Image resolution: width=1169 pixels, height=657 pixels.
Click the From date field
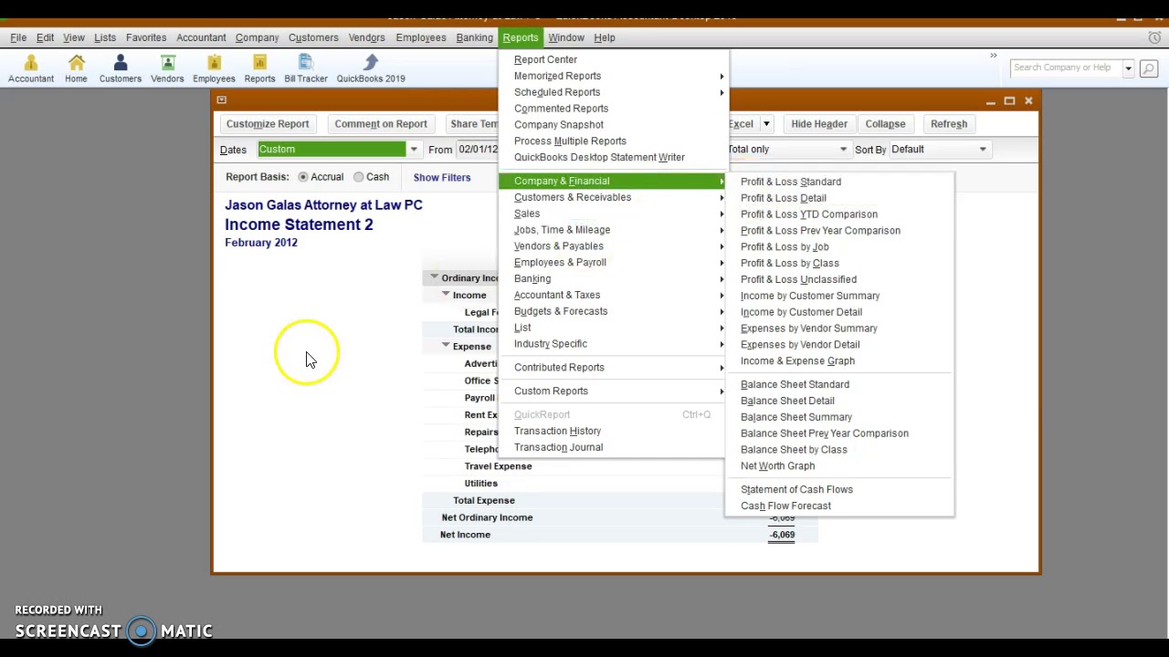click(x=478, y=150)
